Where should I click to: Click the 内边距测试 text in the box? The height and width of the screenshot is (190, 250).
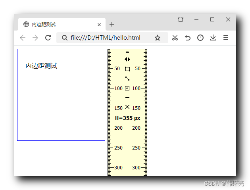click(41, 66)
